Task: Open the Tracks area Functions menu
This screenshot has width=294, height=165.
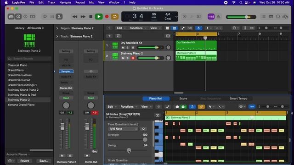Action: pyautogui.click(x=137, y=28)
